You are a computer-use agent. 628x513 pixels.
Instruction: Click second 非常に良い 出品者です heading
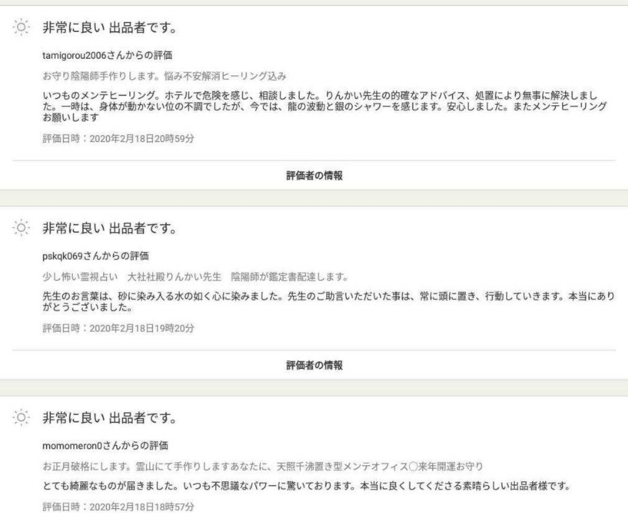pos(108,229)
